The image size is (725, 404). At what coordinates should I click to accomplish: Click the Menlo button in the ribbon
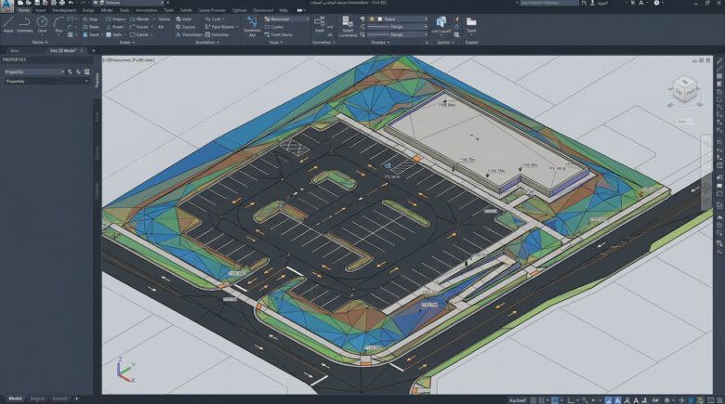coord(139,19)
